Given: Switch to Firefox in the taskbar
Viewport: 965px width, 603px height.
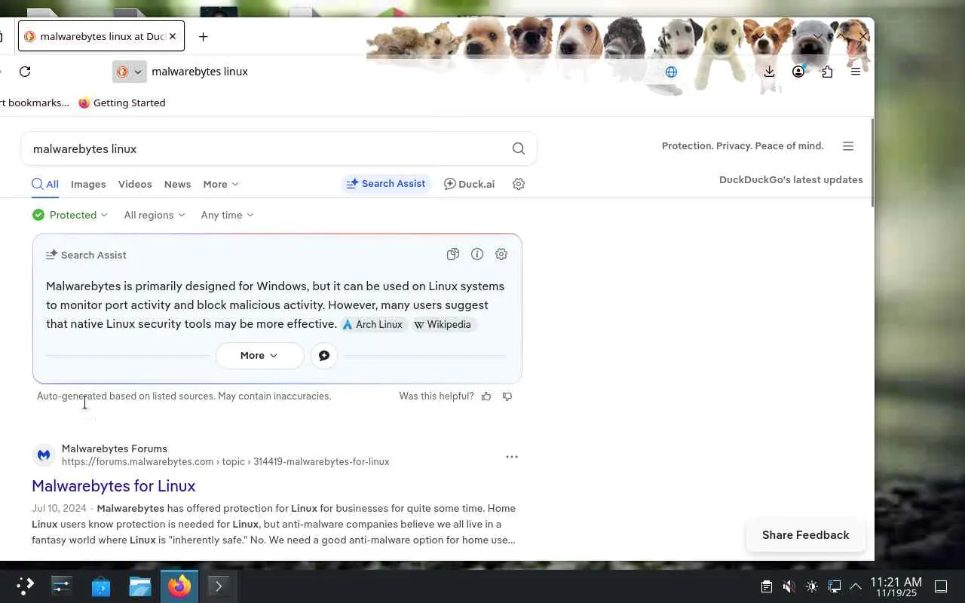Looking at the screenshot, I should pos(179,586).
